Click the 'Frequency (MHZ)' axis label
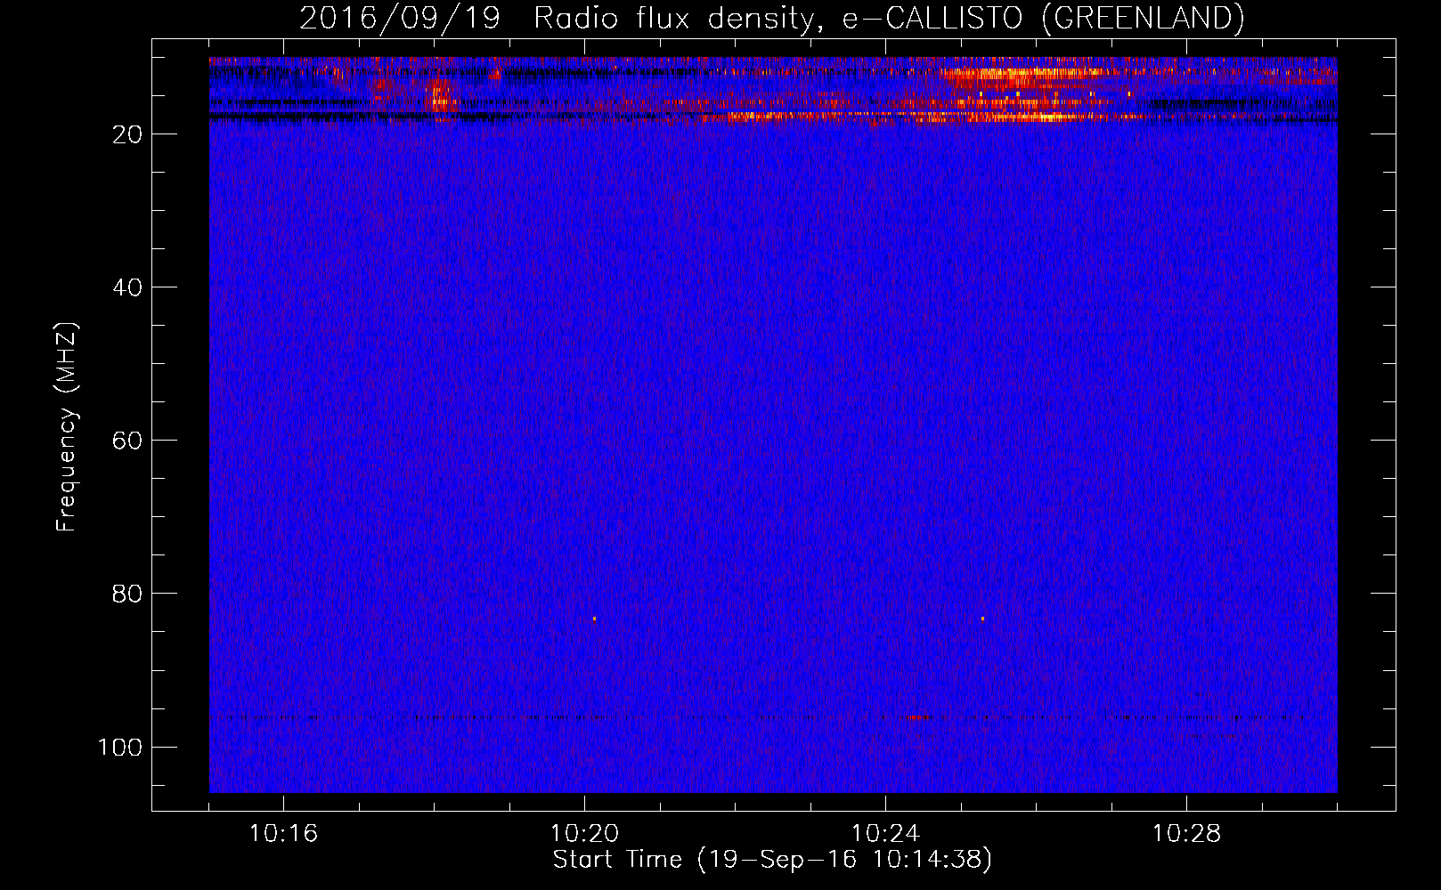This screenshot has width=1441, height=890. pyautogui.click(x=67, y=427)
